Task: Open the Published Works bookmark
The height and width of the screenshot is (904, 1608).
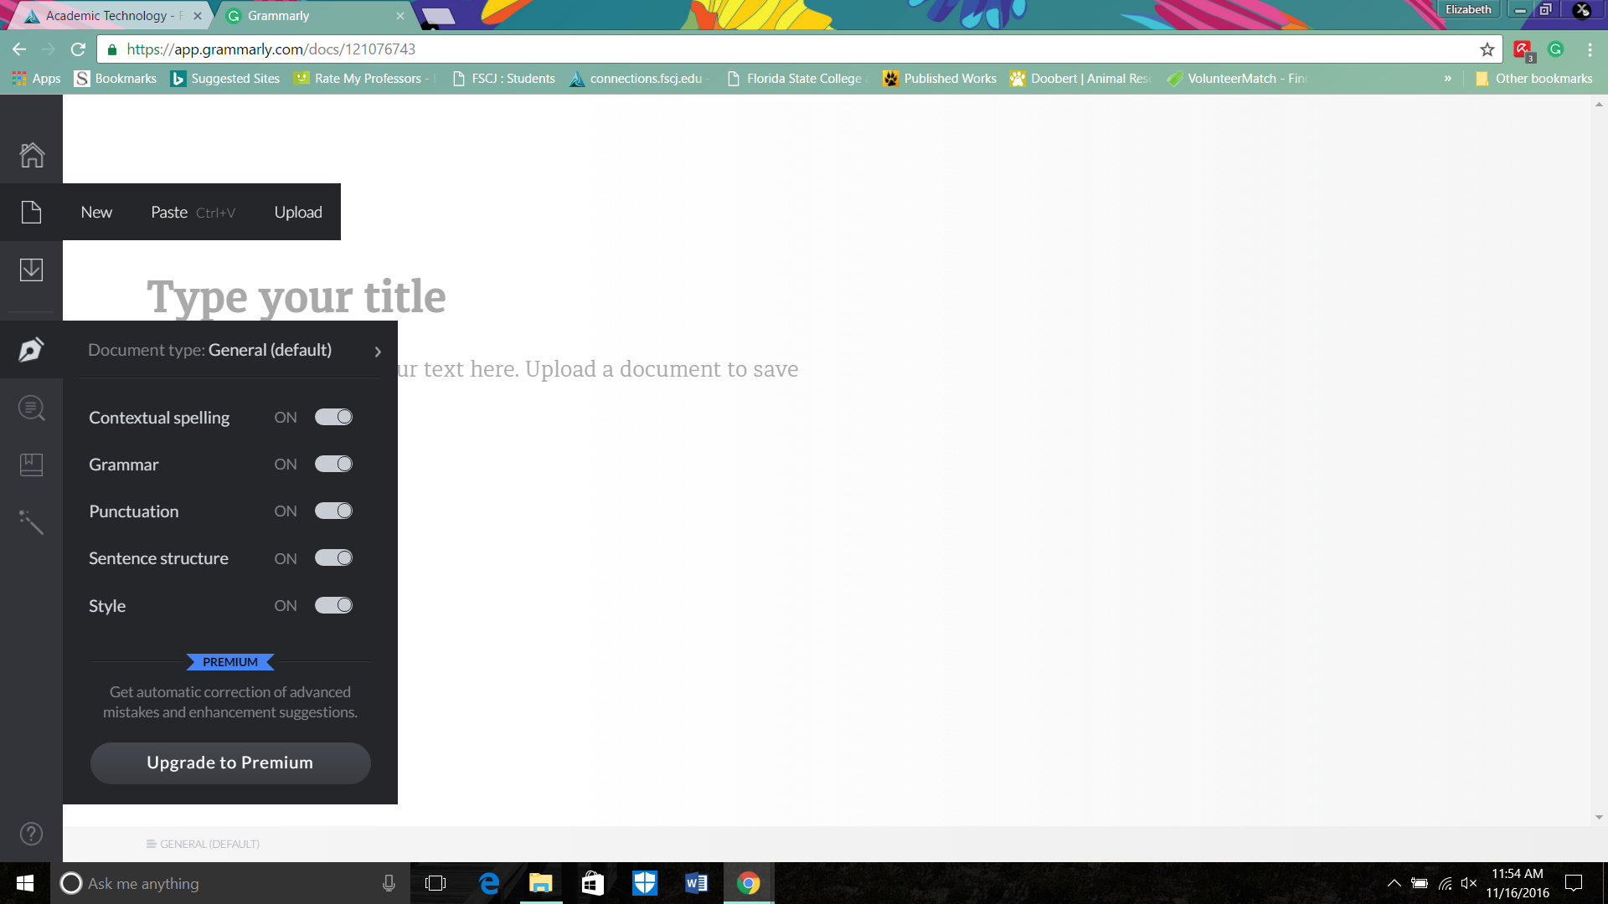Action: (x=940, y=79)
